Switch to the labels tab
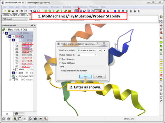The image size is (165, 123). click(23, 15)
